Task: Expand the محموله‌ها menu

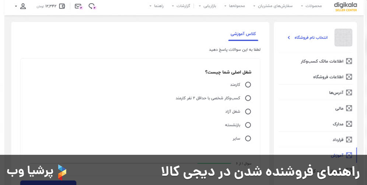Action: (234, 6)
